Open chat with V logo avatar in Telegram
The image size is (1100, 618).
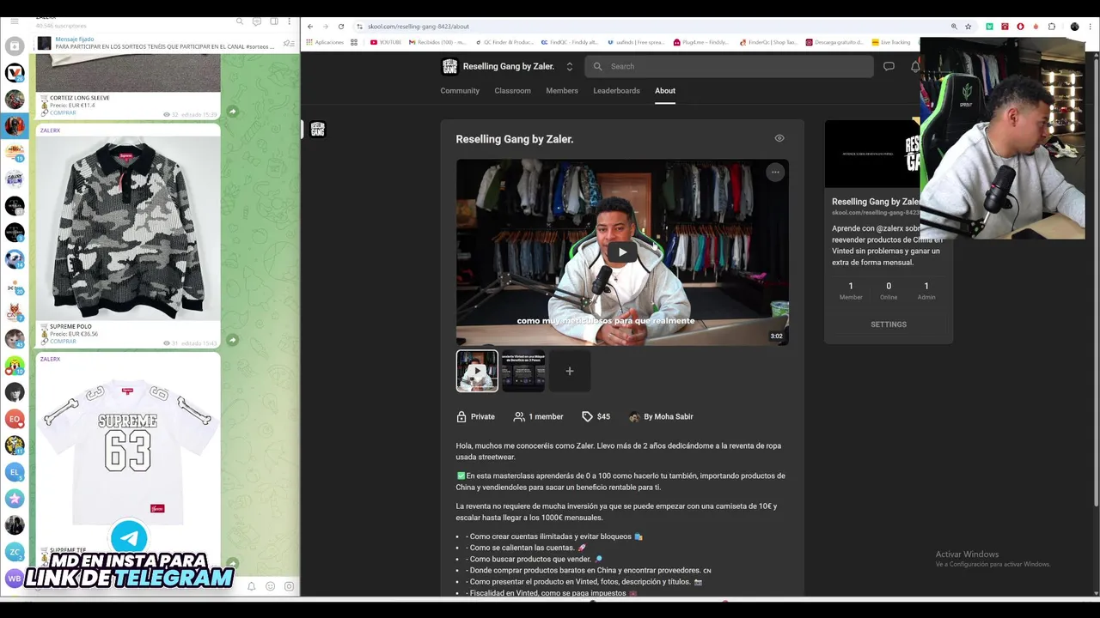point(15,72)
